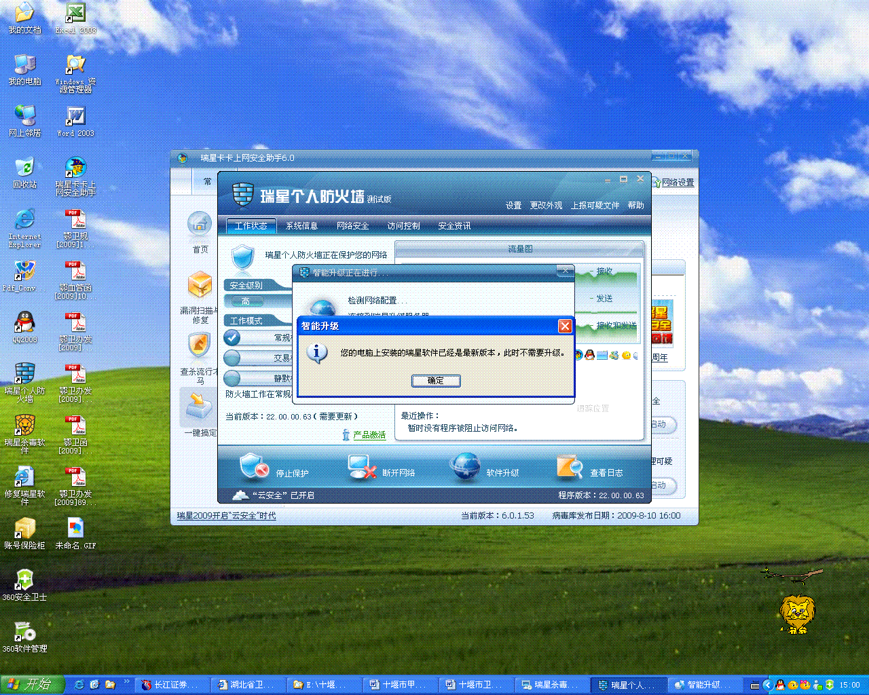Open the 帮助 menu
Image resolution: width=869 pixels, height=695 pixels.
tap(636, 206)
